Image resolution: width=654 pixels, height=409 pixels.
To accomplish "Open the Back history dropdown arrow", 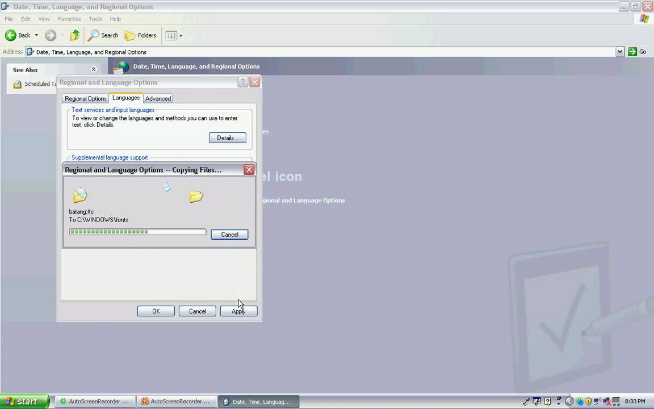I will (36, 35).
